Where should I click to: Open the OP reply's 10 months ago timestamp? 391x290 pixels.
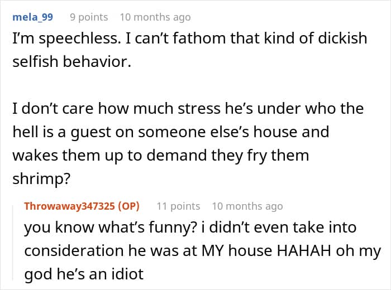[x=247, y=206]
